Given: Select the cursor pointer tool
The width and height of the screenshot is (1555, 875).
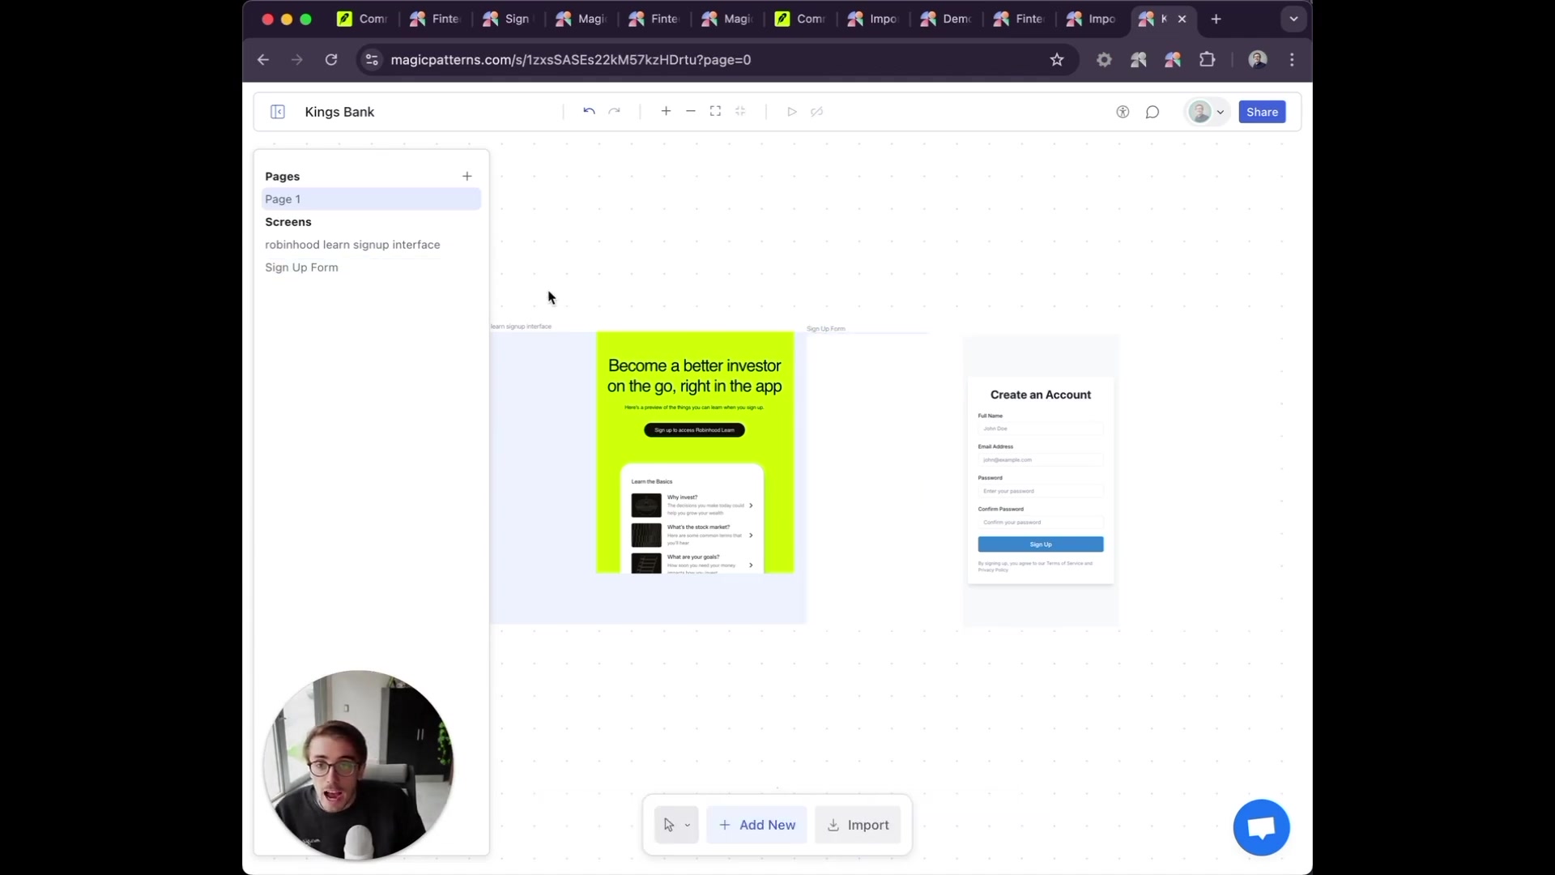Looking at the screenshot, I should [x=669, y=825].
